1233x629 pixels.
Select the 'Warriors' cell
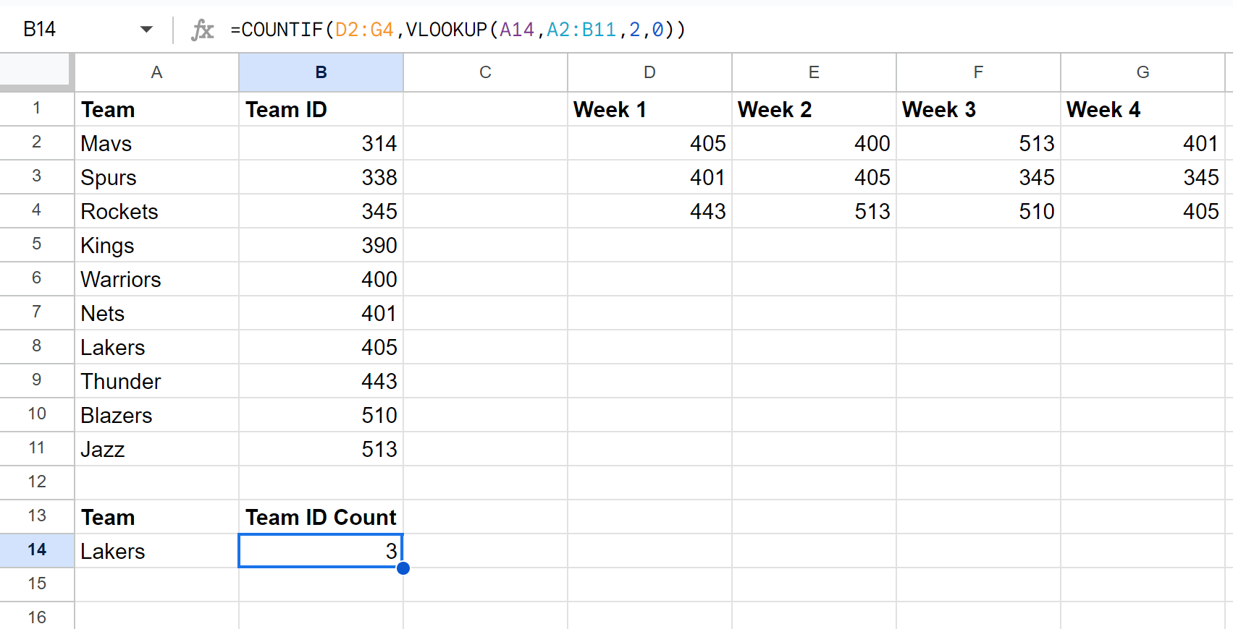(x=156, y=279)
